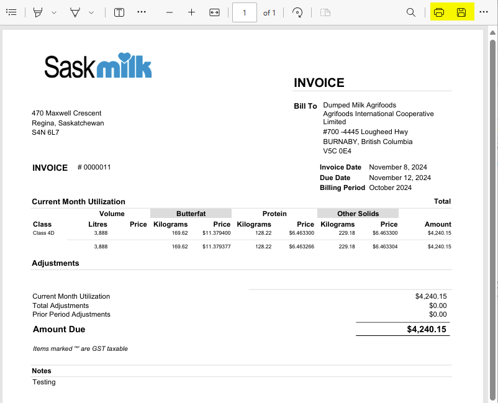Click the $4,240.15 Amount Due total
Screen dimensions: 498x403
tap(427, 329)
